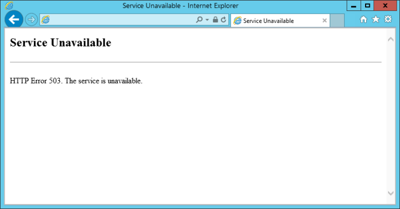
Task: Click the Service Unavailable heading text
Action: [60, 43]
